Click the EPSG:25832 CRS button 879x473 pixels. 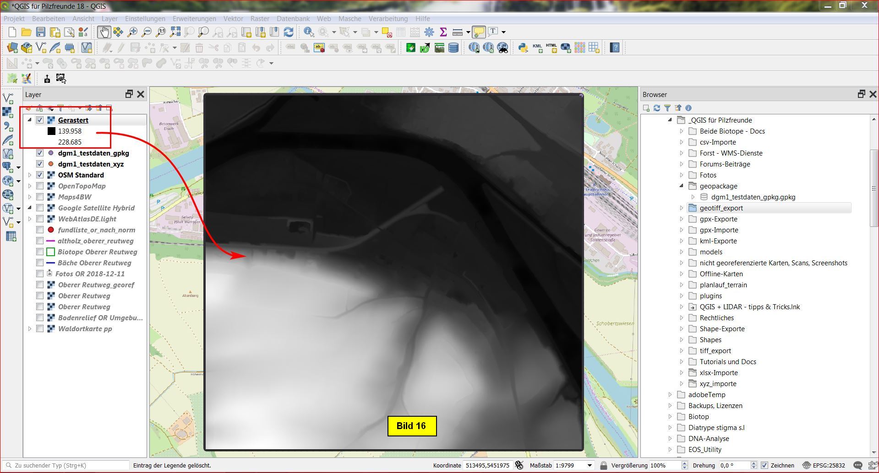coord(824,465)
